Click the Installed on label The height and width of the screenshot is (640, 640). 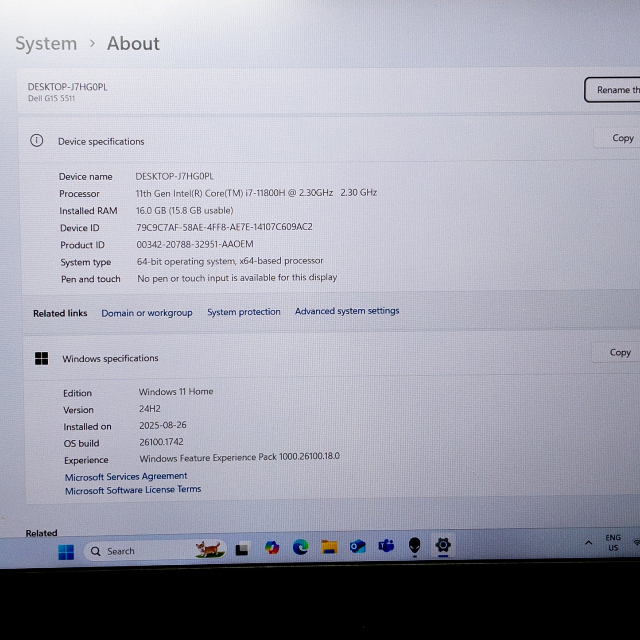(x=87, y=427)
